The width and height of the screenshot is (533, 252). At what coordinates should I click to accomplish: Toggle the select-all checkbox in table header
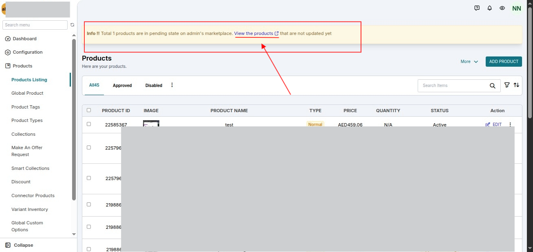click(89, 110)
